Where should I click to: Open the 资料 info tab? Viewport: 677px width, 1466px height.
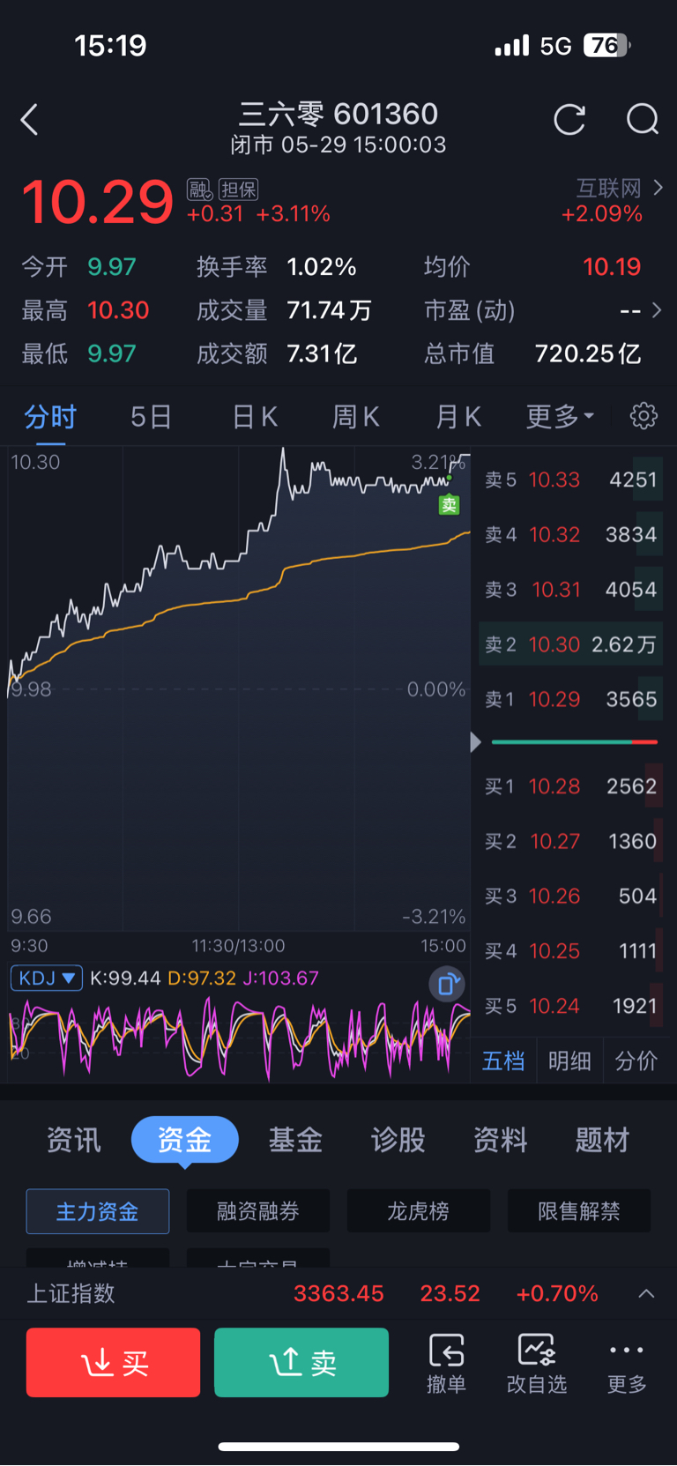(x=501, y=1140)
